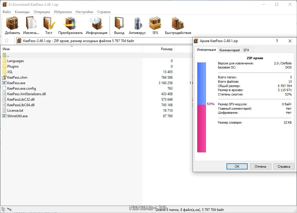Open the Справка menu

coord(104,12)
